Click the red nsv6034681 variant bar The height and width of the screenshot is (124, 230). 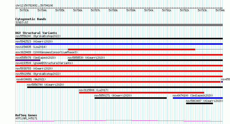119,82
